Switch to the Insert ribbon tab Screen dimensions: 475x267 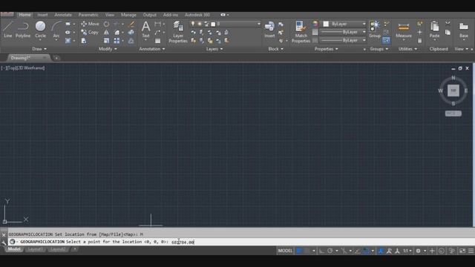tap(42, 15)
